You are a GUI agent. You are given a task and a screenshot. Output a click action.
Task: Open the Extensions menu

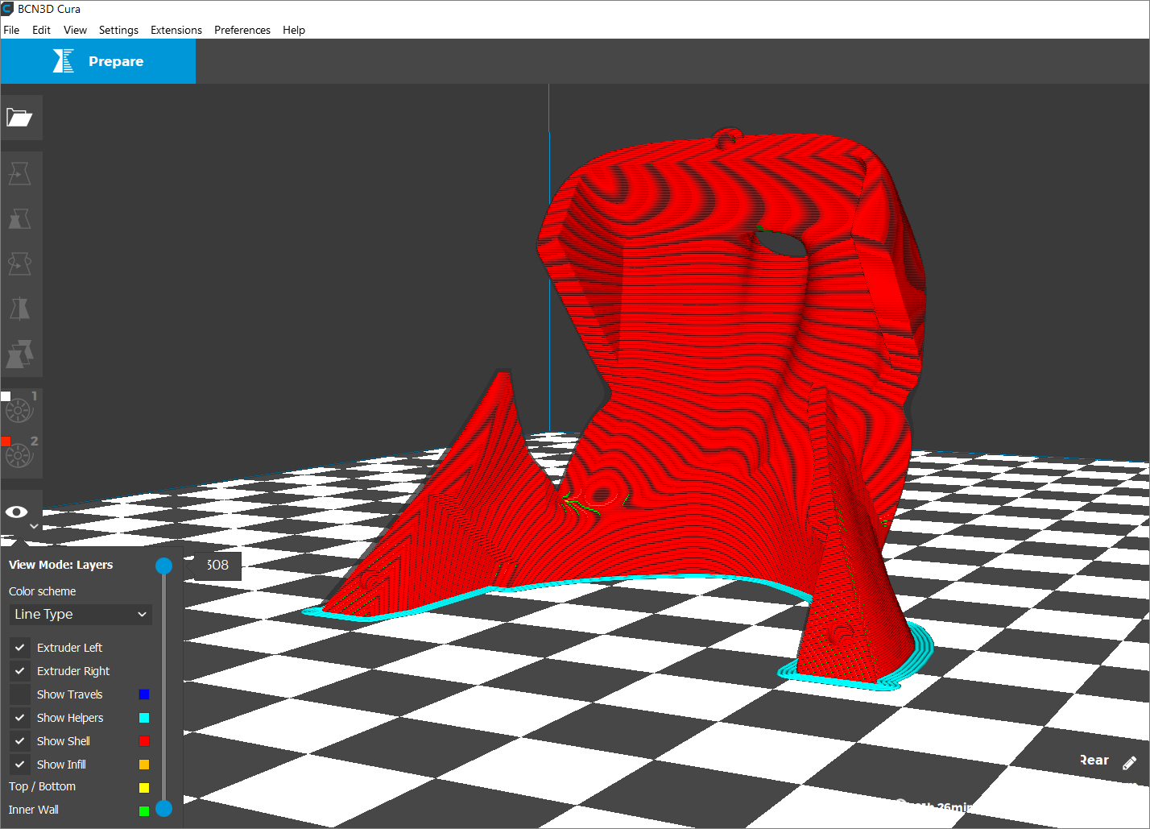[x=176, y=30]
